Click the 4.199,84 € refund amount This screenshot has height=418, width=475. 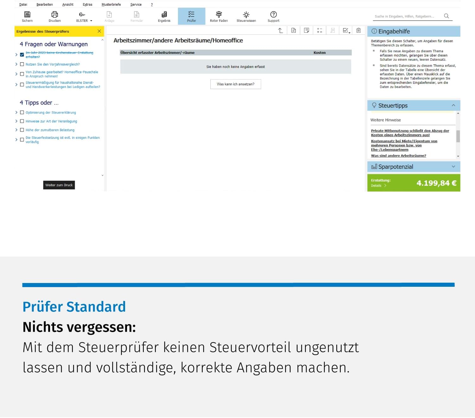click(436, 183)
